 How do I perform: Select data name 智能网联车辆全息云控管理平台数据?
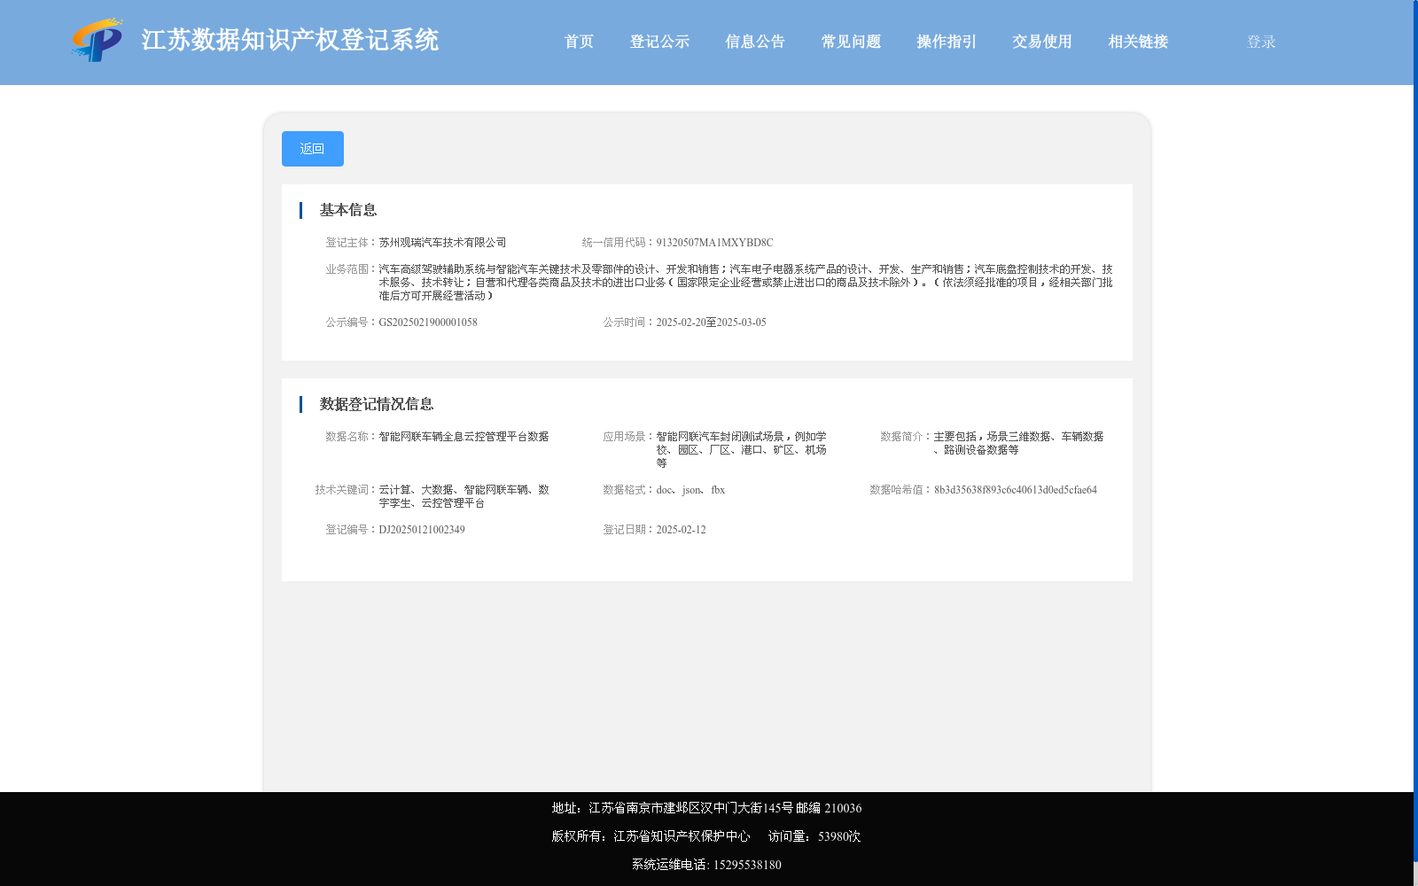pos(464,437)
